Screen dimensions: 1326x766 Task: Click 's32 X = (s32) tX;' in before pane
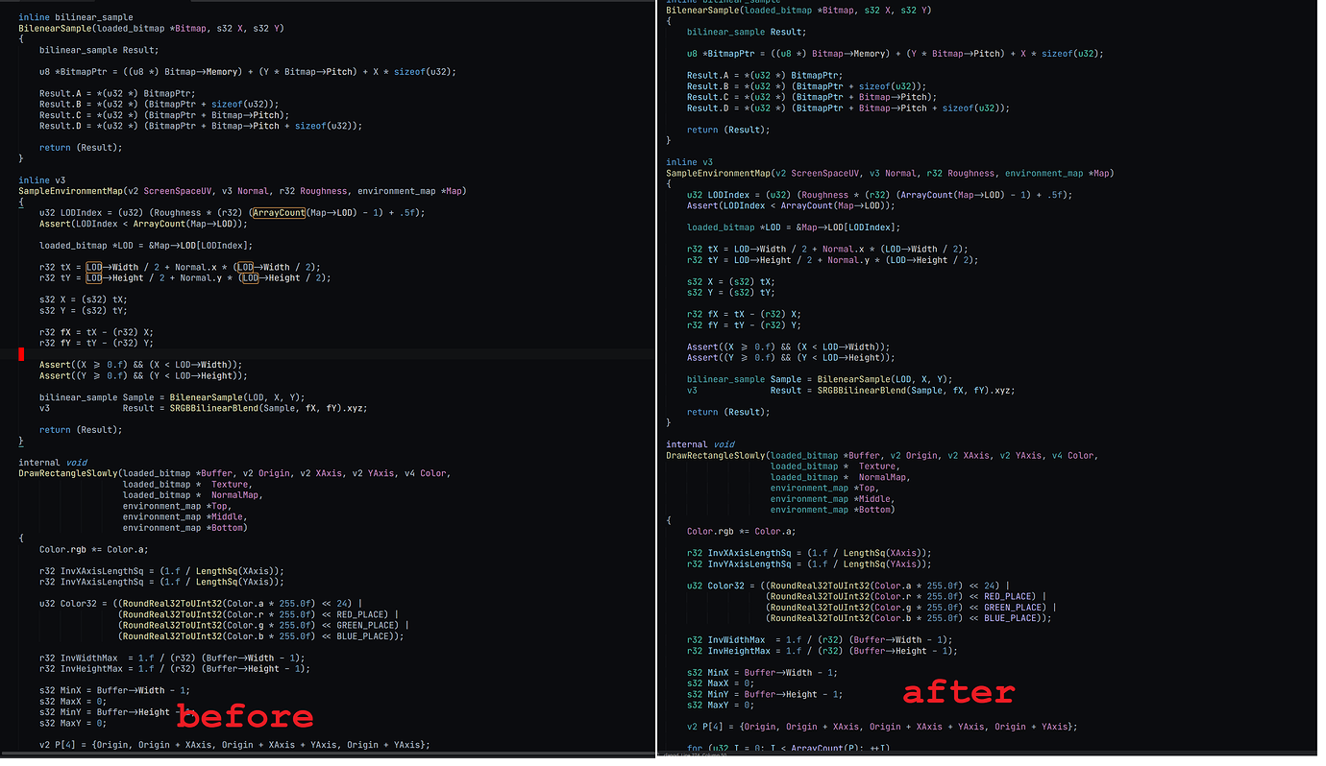[84, 299]
